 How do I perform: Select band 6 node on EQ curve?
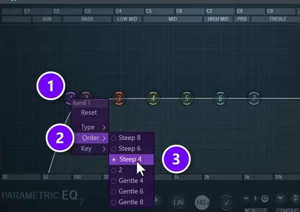click(x=221, y=98)
